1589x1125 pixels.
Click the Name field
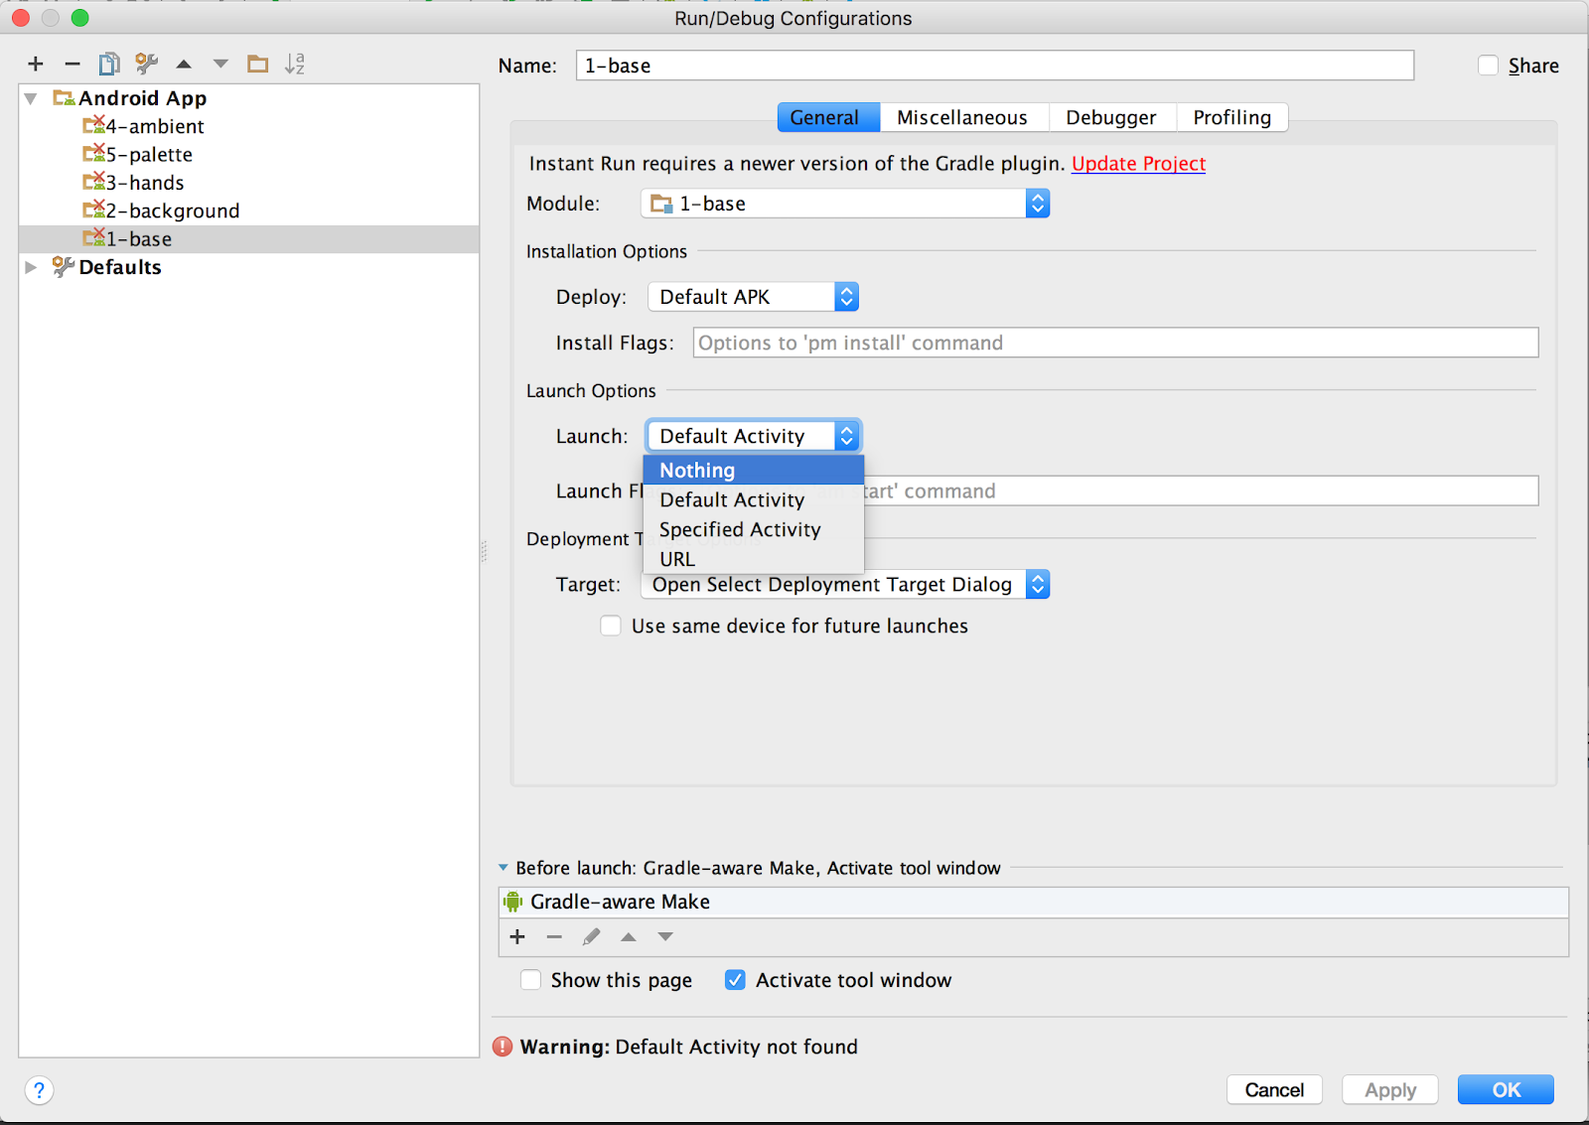995,66
